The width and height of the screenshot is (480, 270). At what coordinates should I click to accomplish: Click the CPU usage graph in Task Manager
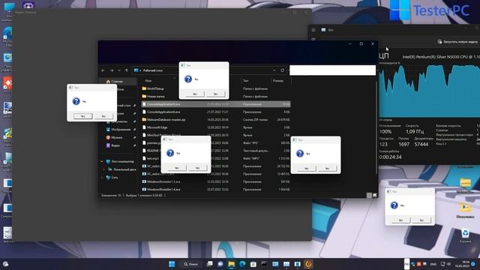[x=429, y=91]
